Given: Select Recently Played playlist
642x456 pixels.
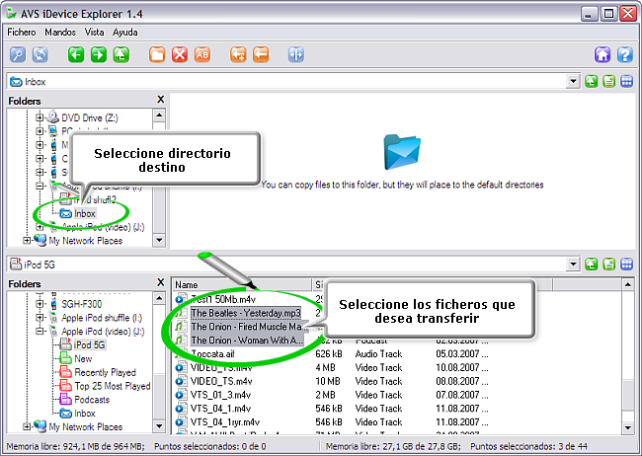Looking at the screenshot, I should point(106,372).
